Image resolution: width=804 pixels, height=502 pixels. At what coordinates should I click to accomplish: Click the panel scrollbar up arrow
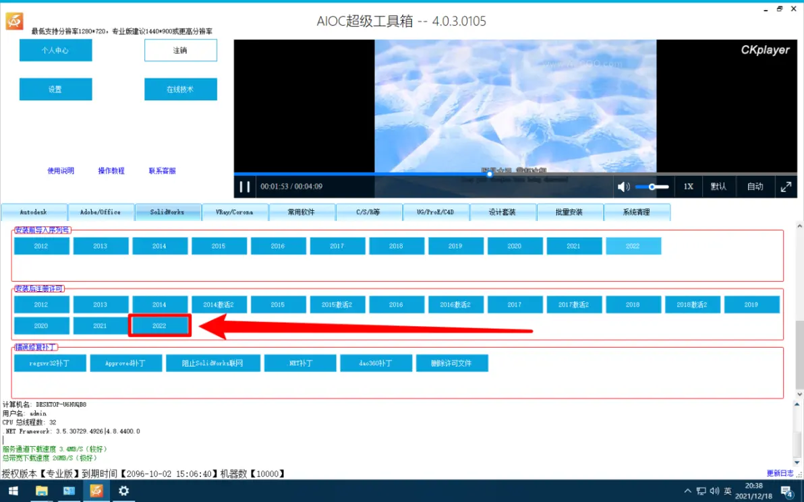pyautogui.click(x=799, y=225)
